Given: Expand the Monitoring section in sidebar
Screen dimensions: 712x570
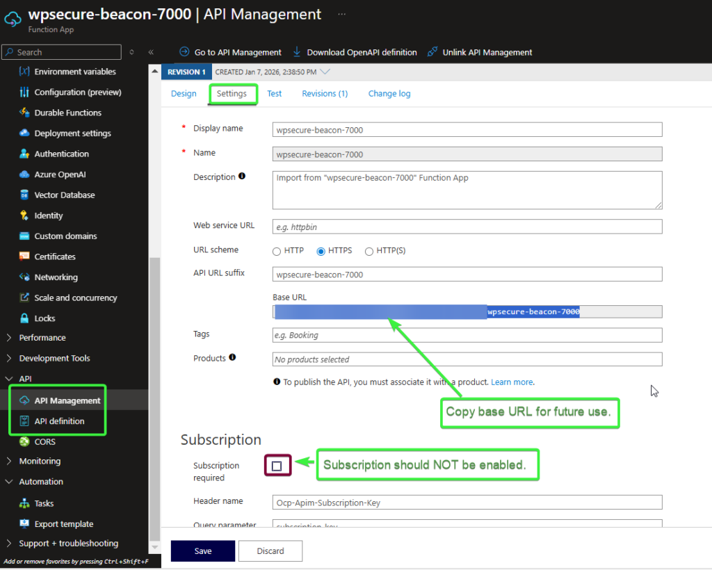Looking at the screenshot, I should click(9, 461).
